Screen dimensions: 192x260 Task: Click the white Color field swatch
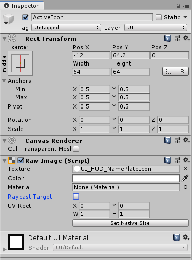pyautogui.click(x=126, y=178)
